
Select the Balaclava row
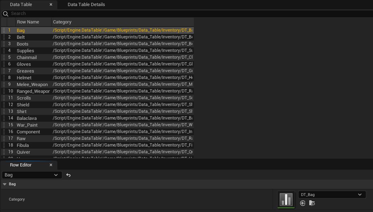[97, 118]
